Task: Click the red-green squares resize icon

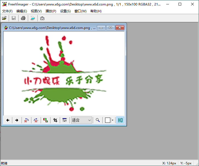Action: coord(46,120)
